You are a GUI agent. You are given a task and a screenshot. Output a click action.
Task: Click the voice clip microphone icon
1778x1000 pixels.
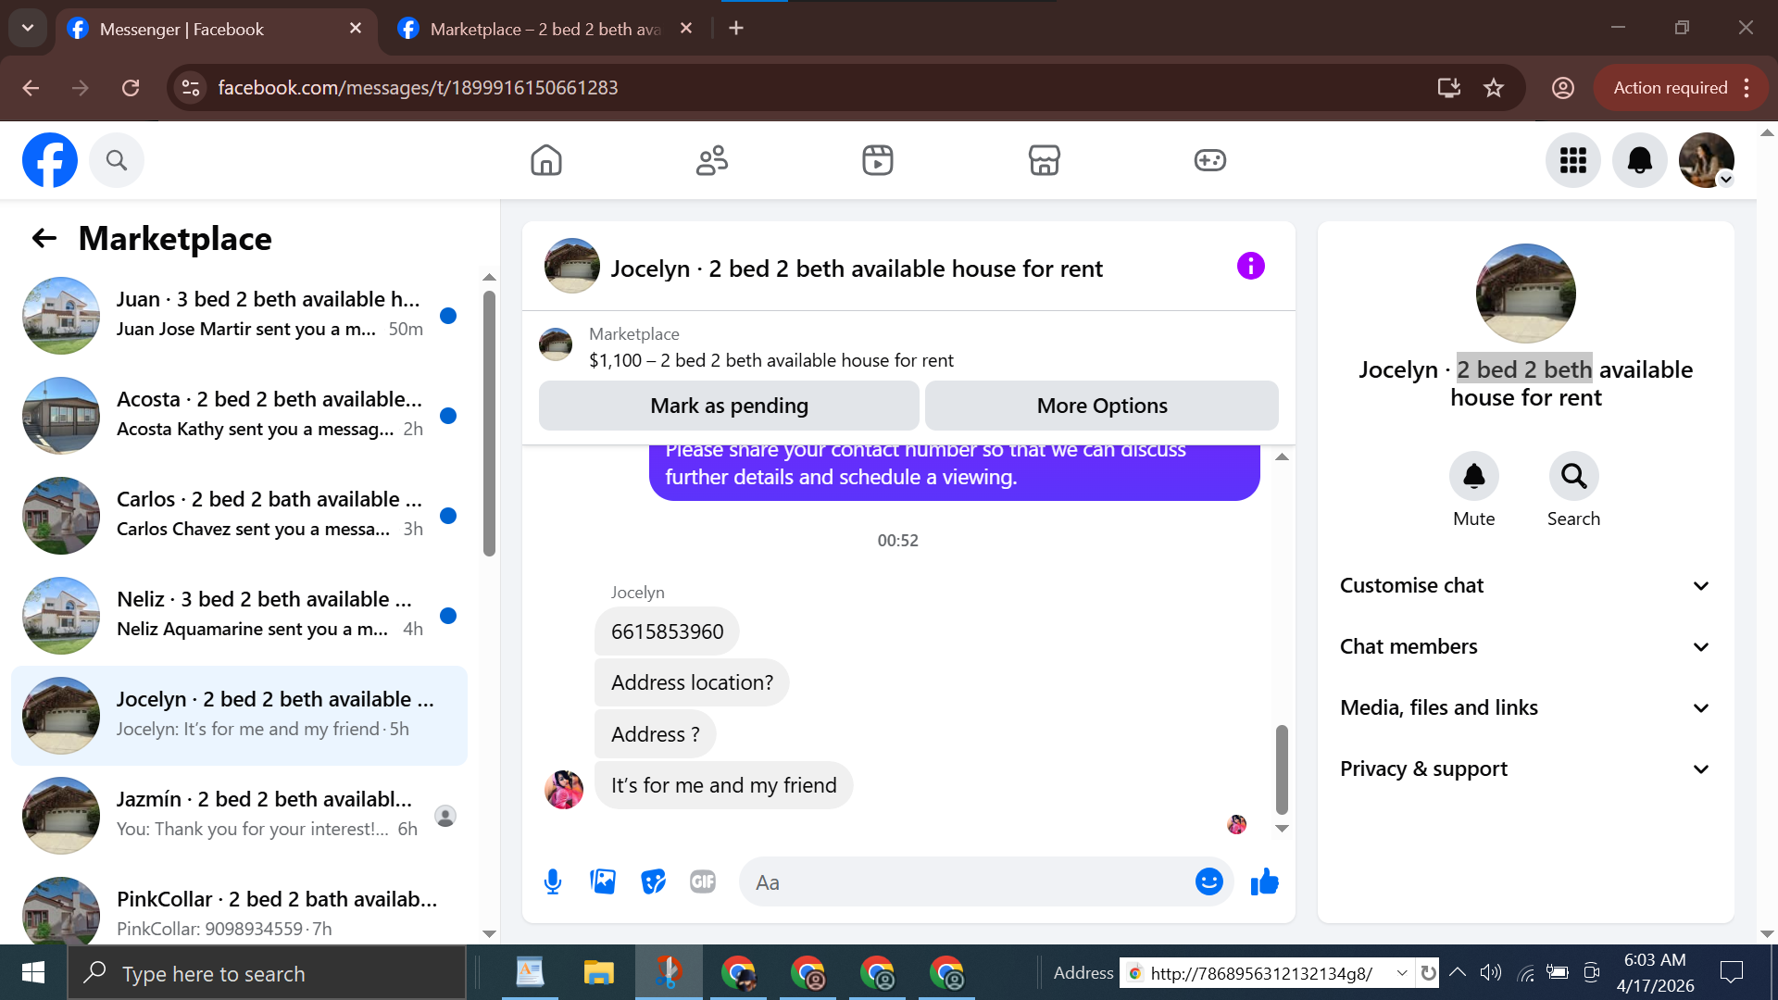[x=553, y=881]
